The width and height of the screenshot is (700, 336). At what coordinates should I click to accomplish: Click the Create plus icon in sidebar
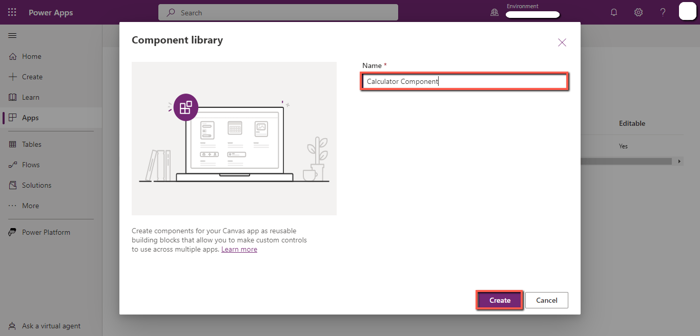pos(13,77)
